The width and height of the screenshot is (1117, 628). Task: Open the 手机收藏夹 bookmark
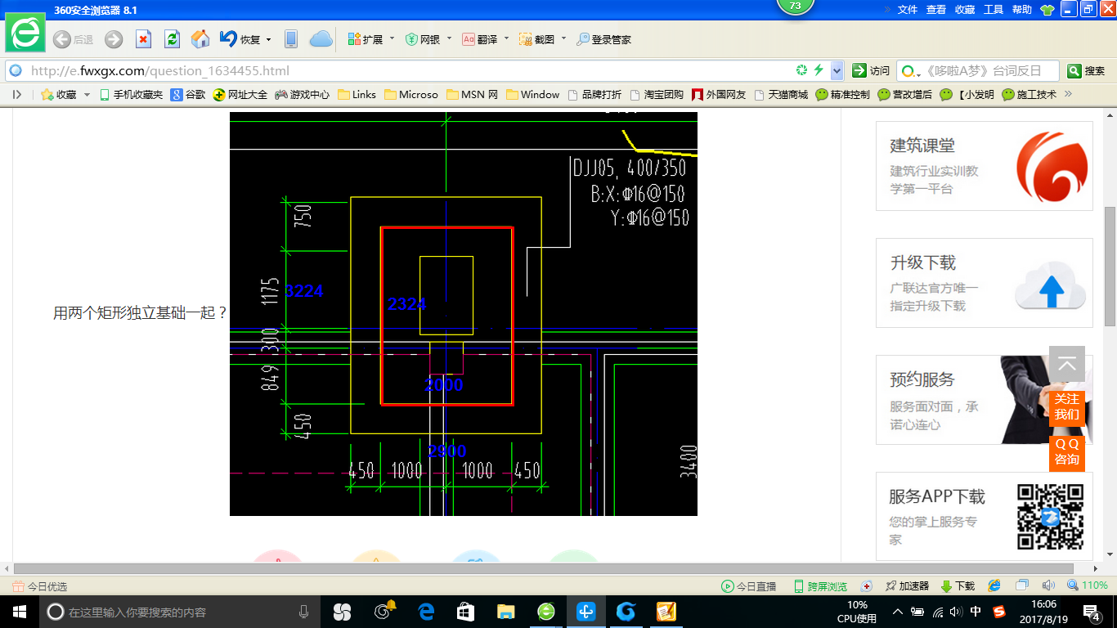click(x=131, y=95)
